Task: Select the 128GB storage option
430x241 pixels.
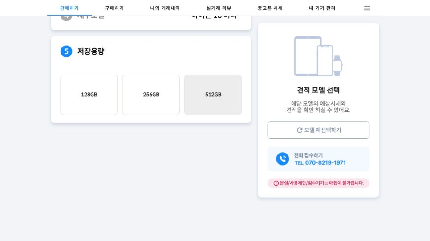Action: point(89,95)
